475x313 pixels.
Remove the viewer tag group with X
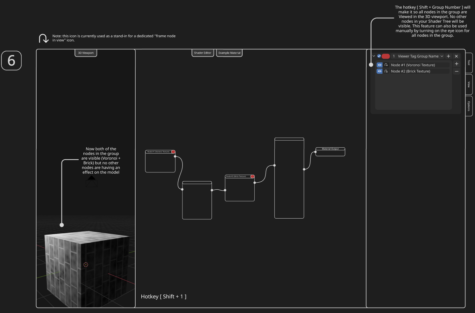(x=456, y=56)
